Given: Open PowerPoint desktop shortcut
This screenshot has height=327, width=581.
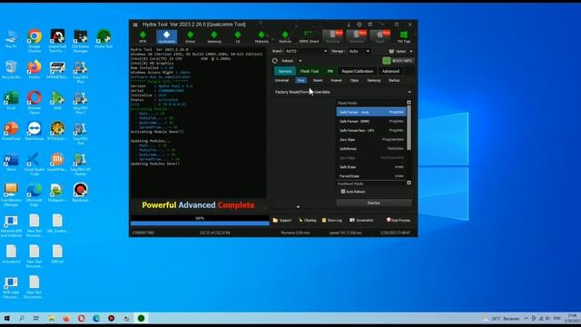Looking at the screenshot, I should click(x=11, y=131).
